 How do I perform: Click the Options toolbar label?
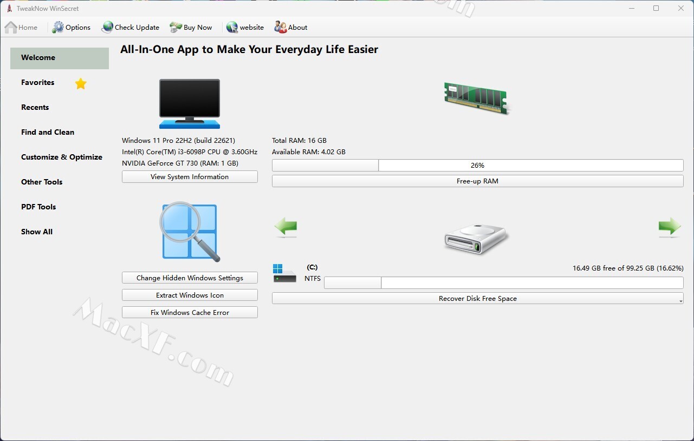point(78,28)
